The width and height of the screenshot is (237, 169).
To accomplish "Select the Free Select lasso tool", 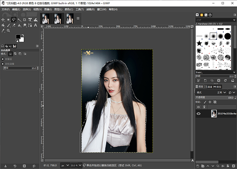I will [14, 19].
